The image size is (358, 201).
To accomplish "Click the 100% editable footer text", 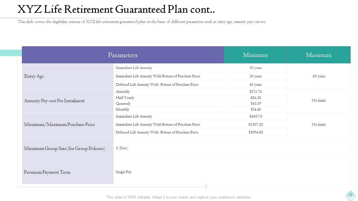I will 179,197.
